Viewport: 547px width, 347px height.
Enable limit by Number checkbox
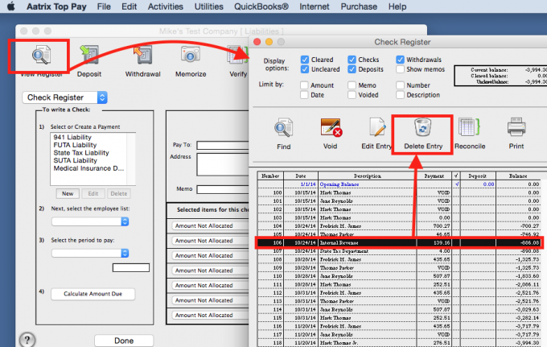point(400,85)
